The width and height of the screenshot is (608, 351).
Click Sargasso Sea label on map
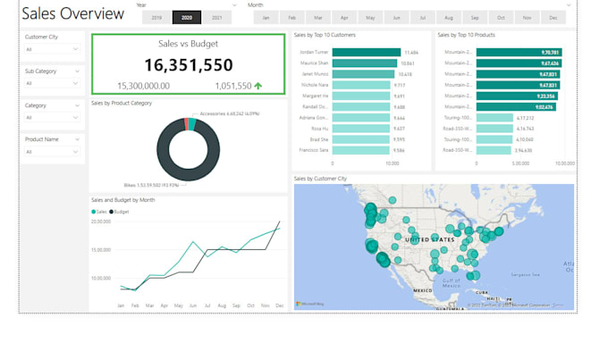[526, 274]
